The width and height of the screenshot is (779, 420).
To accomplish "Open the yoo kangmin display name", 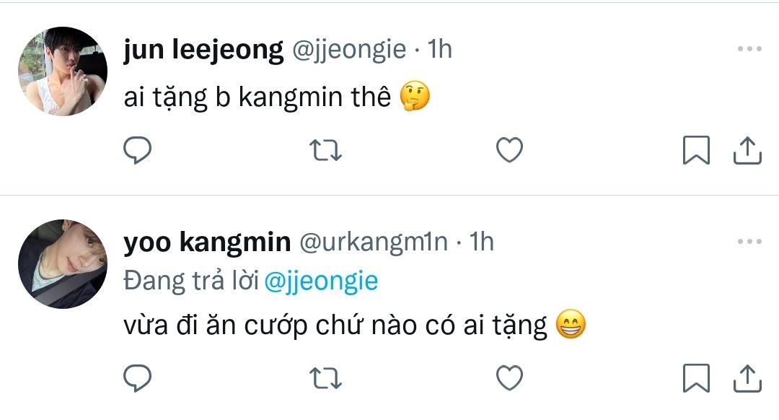I will click(207, 242).
